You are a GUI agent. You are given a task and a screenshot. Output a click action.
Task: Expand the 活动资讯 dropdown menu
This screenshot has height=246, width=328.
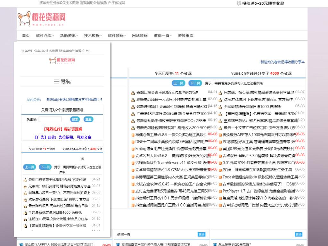[x=68, y=36]
